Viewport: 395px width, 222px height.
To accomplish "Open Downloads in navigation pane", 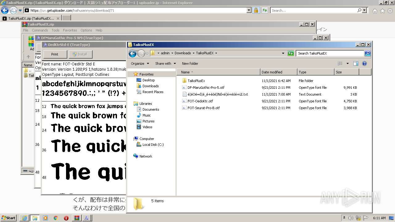I will click(x=151, y=86).
